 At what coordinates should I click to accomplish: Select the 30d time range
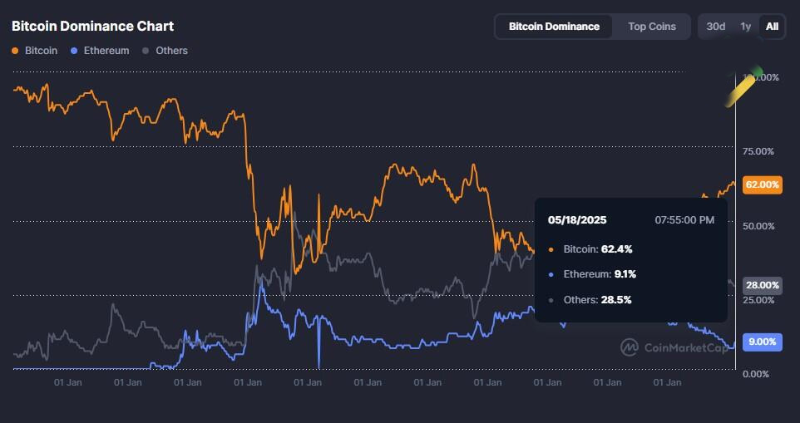click(x=715, y=27)
